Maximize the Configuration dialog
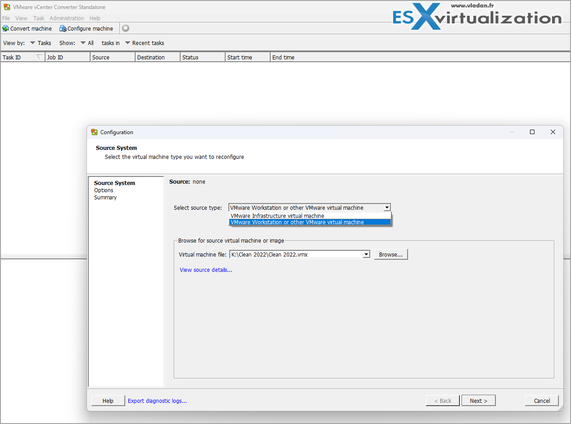The width and height of the screenshot is (571, 424). [x=532, y=132]
